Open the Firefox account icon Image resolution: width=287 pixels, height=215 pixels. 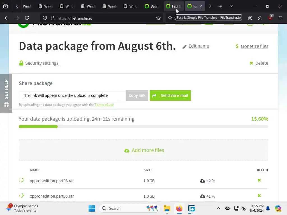[x=250, y=18]
